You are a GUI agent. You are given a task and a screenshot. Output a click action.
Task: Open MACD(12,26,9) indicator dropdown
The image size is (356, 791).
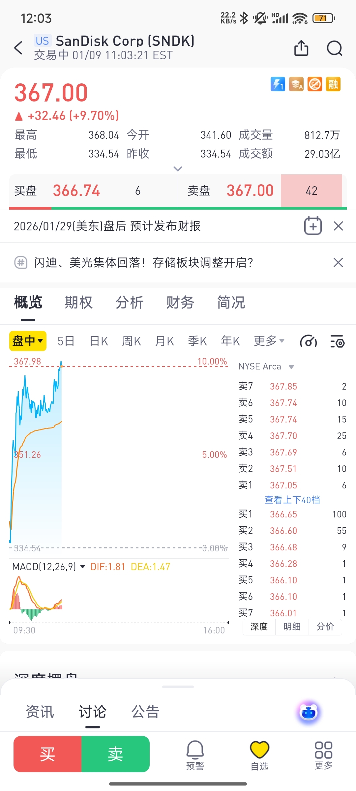(x=49, y=567)
